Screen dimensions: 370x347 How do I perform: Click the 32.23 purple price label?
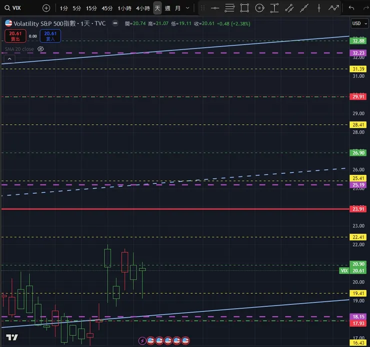coord(358,53)
